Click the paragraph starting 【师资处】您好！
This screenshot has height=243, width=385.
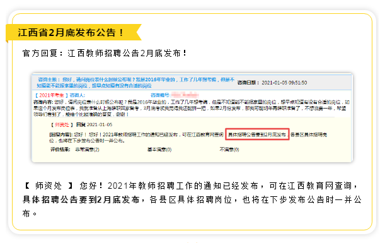(x=192, y=199)
